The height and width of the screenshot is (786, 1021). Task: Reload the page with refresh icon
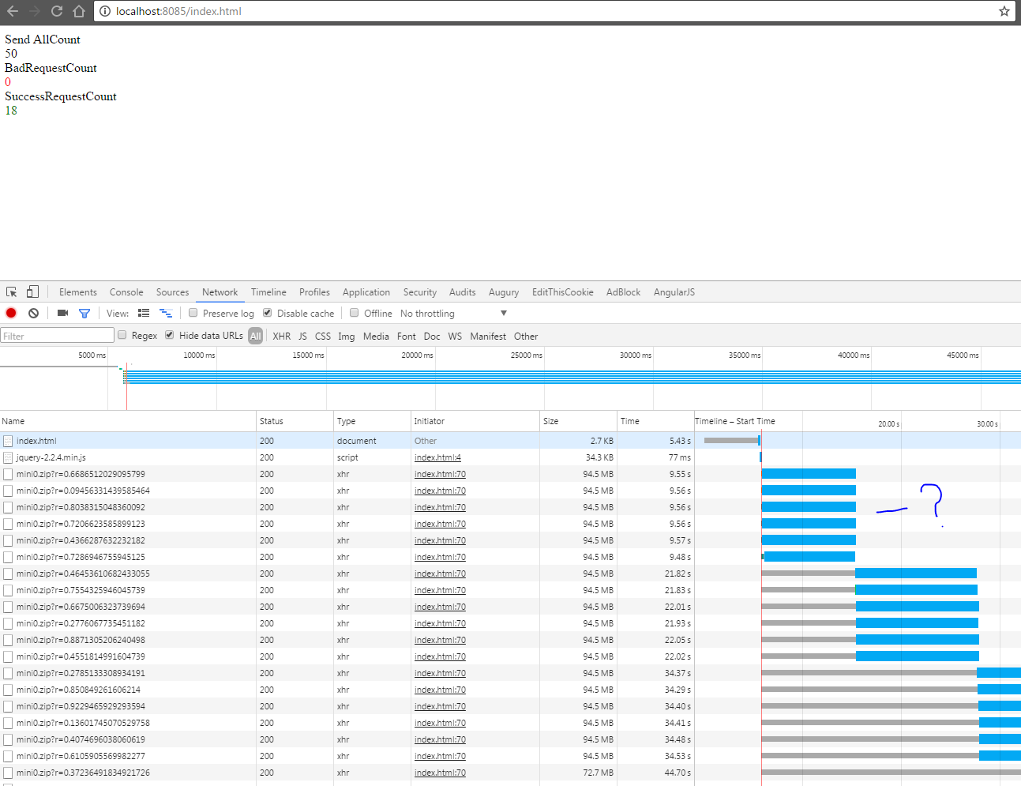(57, 11)
